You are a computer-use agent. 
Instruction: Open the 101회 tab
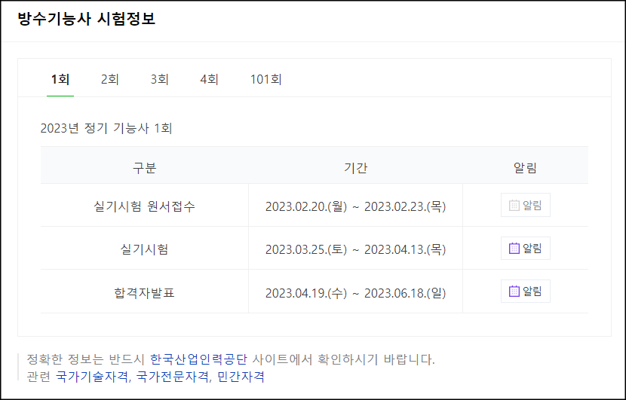(x=266, y=79)
